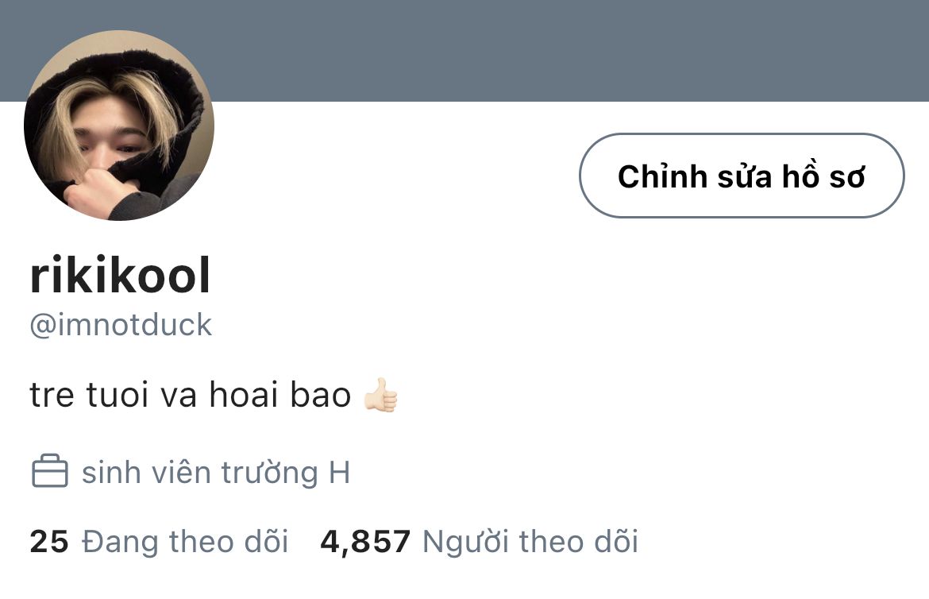Screen dimensions: 929x599
Task: Click the 25 following count number
Action: [49, 542]
